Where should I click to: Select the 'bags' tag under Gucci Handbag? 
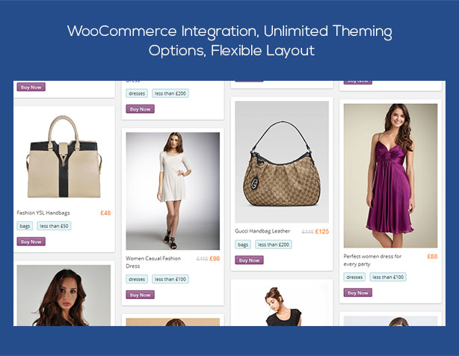[243, 245]
